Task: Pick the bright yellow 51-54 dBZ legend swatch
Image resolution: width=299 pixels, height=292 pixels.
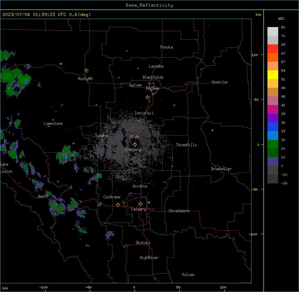Action: (273, 75)
